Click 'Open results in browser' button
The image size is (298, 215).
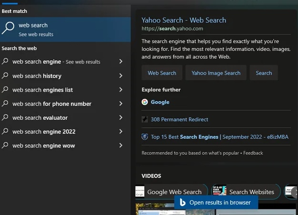click(216, 203)
